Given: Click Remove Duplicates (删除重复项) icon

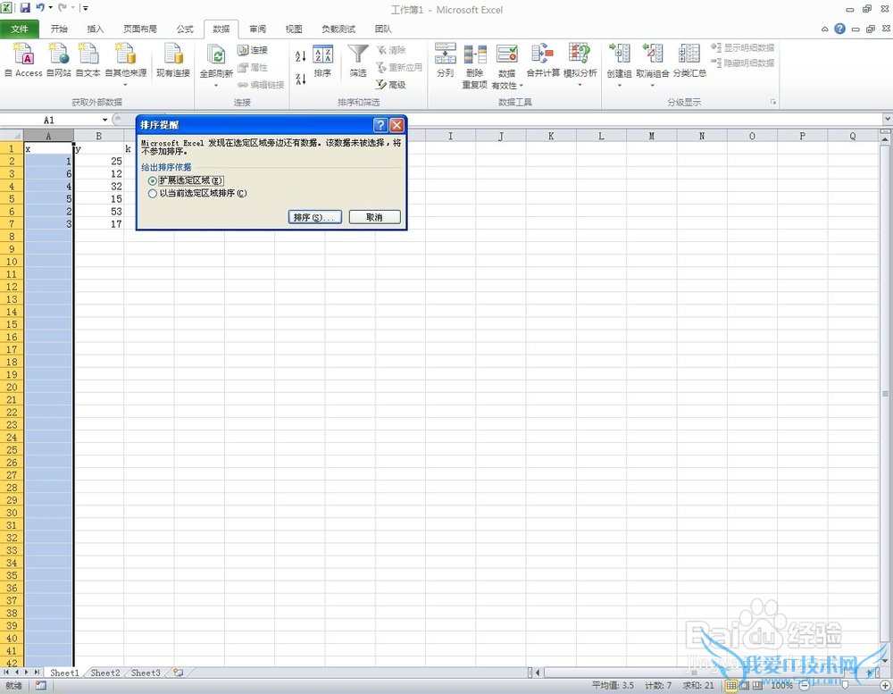Looking at the screenshot, I should [x=474, y=54].
